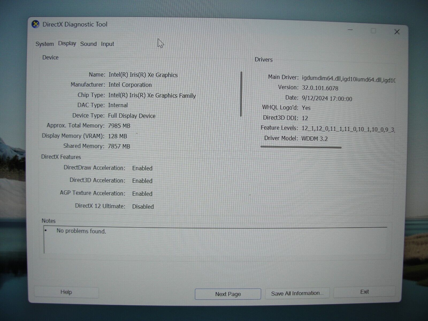Go to Next Page

click(228, 294)
